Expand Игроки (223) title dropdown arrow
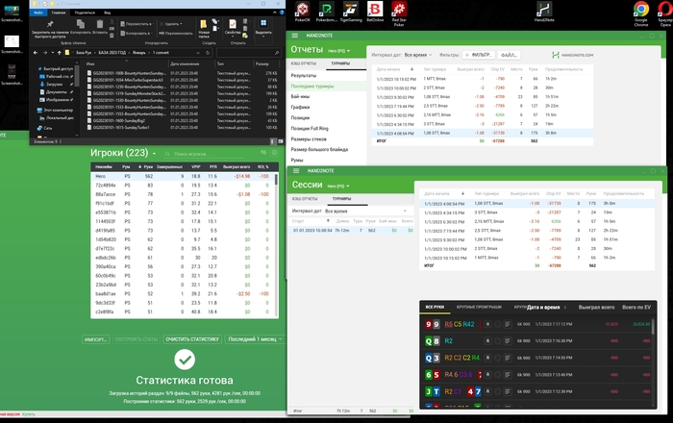The height and width of the screenshot is (423, 673). click(154, 153)
